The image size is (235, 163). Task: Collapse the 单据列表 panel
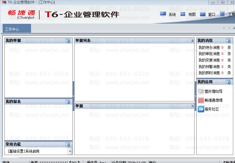point(192,41)
